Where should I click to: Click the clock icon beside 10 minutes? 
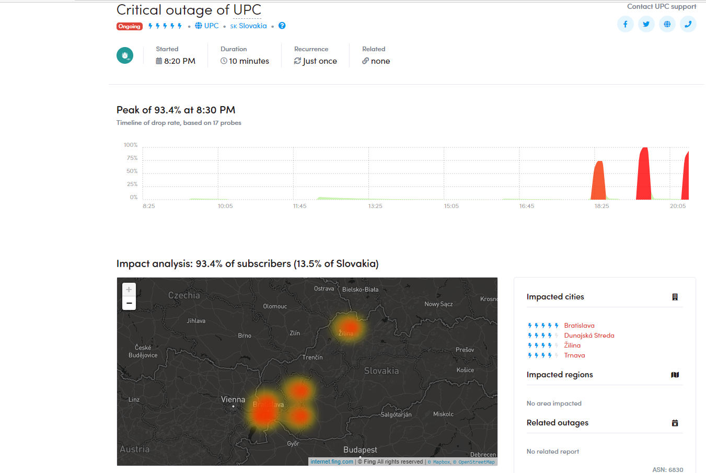[x=224, y=61]
